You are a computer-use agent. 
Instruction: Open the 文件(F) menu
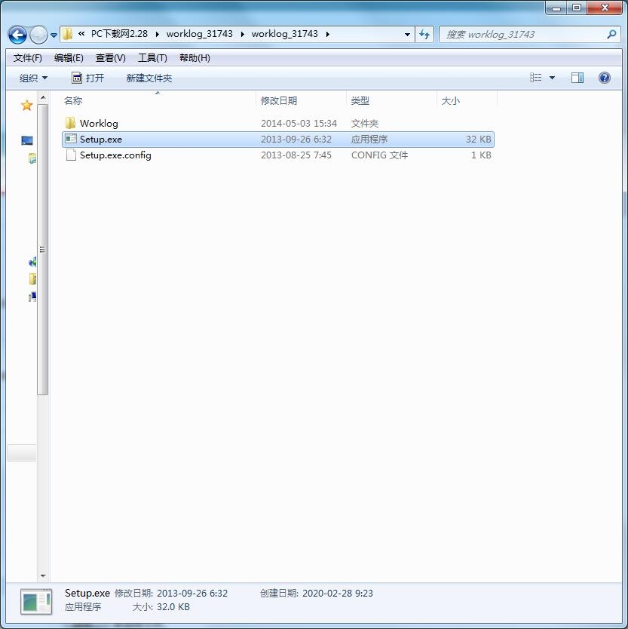(28, 58)
